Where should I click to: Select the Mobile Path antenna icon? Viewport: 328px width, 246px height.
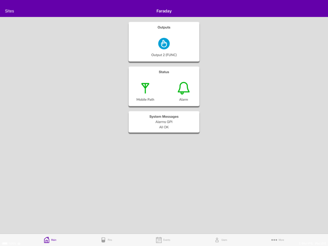coord(145,88)
